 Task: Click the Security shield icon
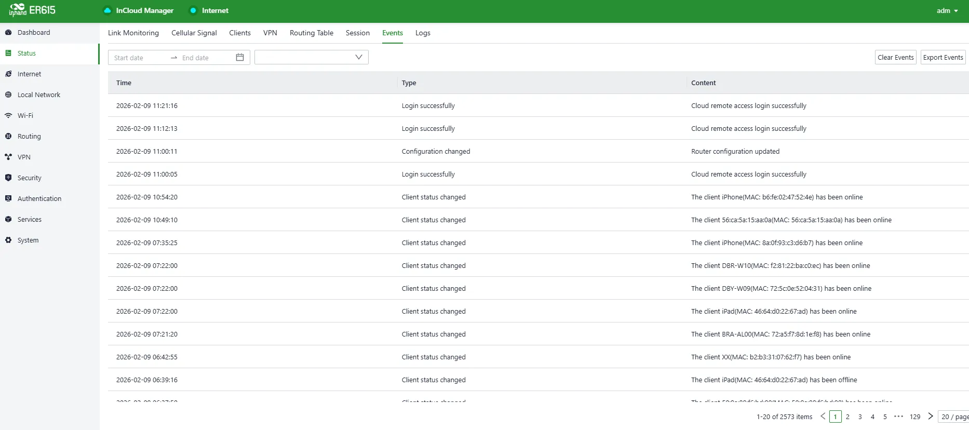(x=8, y=178)
